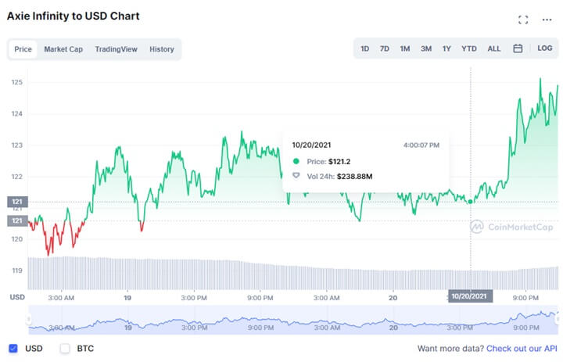Click the left handle of range slider
Screen dimensions: 563x362
point(29,319)
